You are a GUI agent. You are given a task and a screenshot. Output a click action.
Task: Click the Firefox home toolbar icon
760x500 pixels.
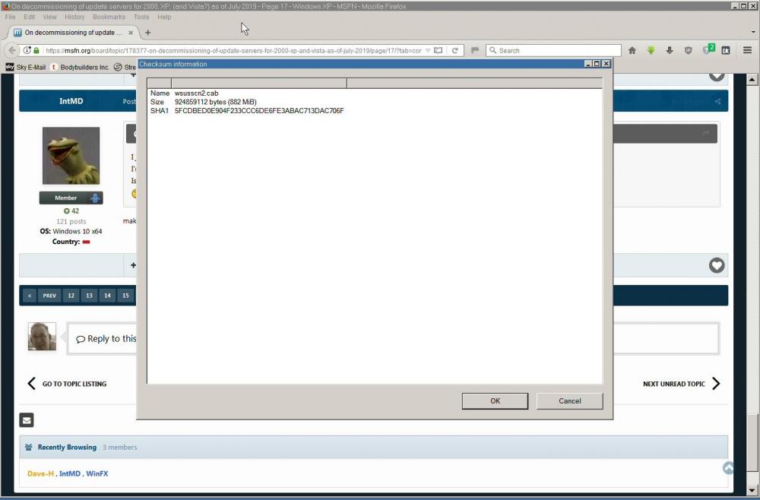pos(632,50)
